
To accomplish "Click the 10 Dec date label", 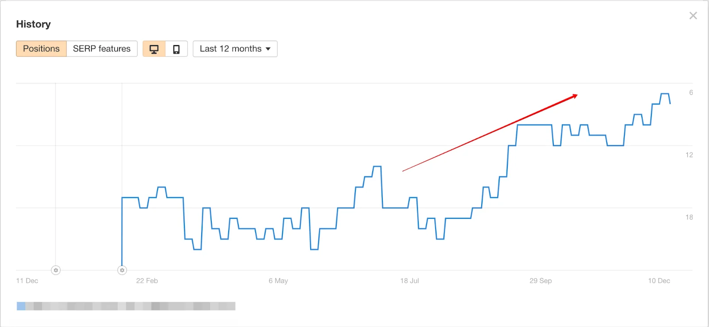I will [x=659, y=281].
